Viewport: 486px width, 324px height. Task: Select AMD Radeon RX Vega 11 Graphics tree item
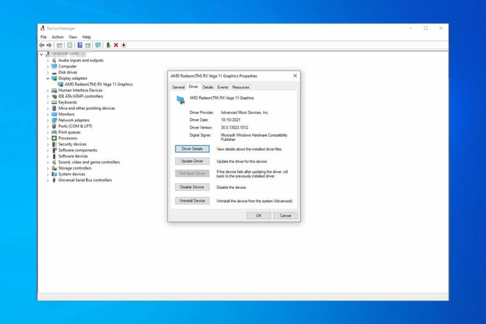click(99, 85)
